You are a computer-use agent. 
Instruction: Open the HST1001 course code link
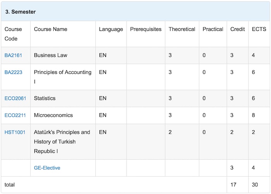[15, 133]
